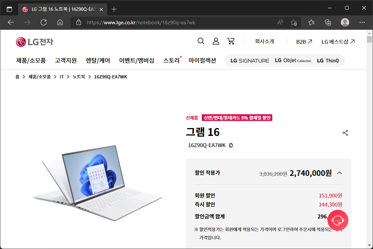Image resolution: width=373 pixels, height=249 pixels.
Task: Click the gram 16 laptop product image
Action: pyautogui.click(x=97, y=182)
